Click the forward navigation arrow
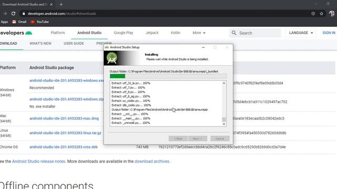The width and height of the screenshot is (337, 189). point(5,14)
